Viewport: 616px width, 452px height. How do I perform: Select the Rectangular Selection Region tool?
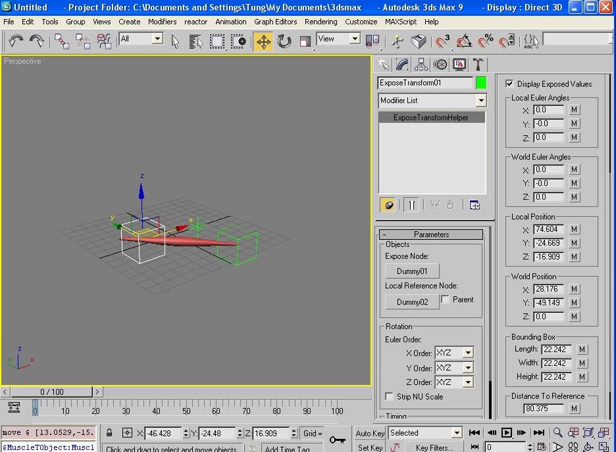click(217, 41)
